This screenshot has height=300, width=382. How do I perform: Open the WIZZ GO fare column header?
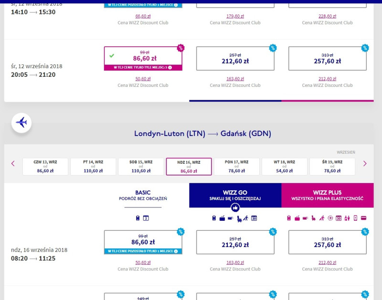[x=235, y=196]
